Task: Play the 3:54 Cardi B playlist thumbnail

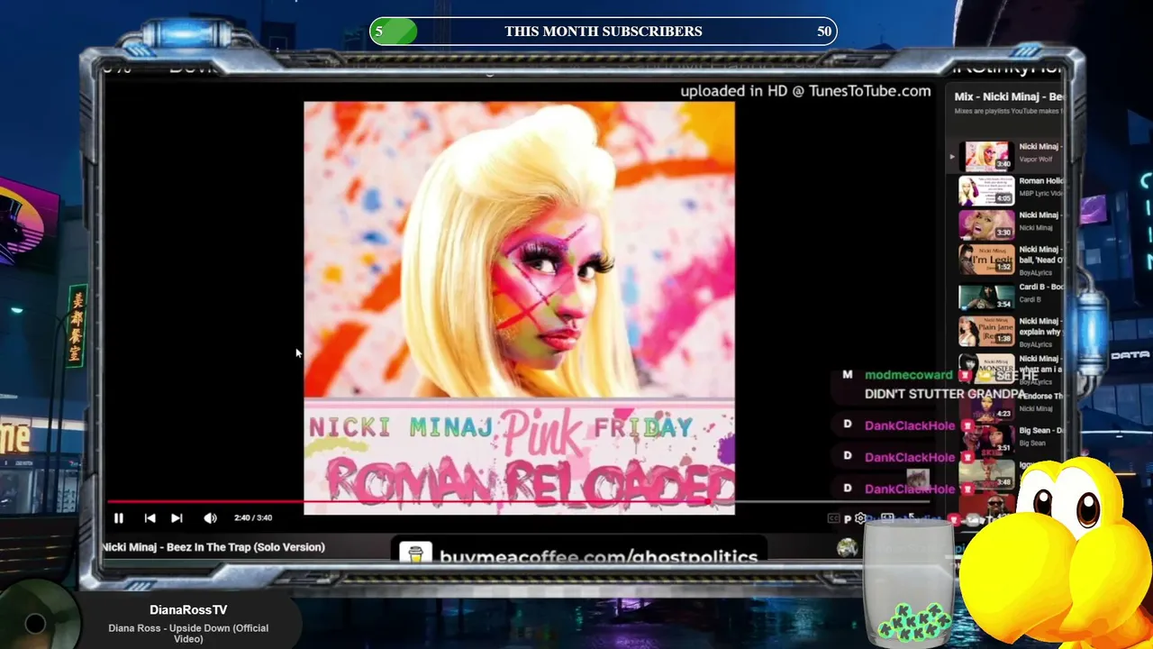Action: (x=986, y=296)
